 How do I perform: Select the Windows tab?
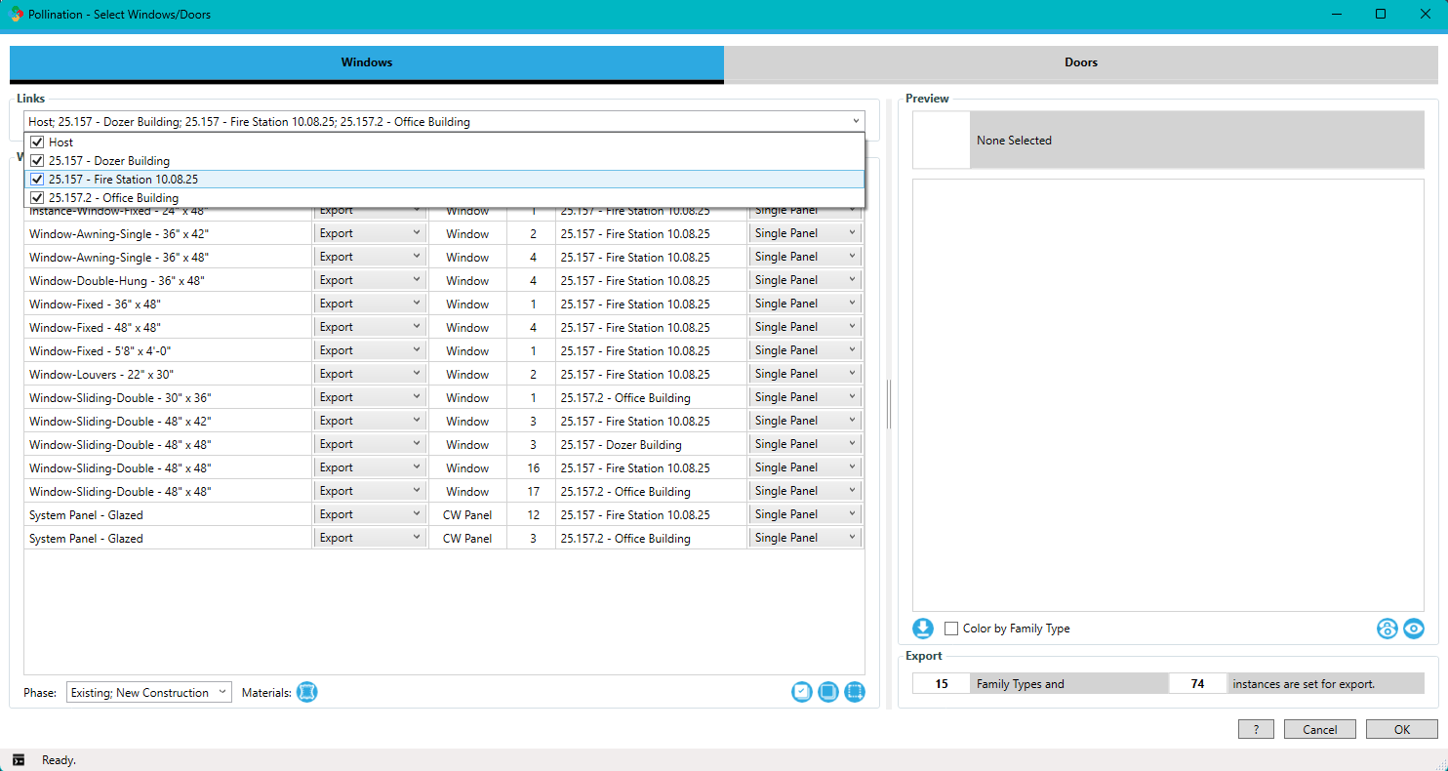click(366, 62)
